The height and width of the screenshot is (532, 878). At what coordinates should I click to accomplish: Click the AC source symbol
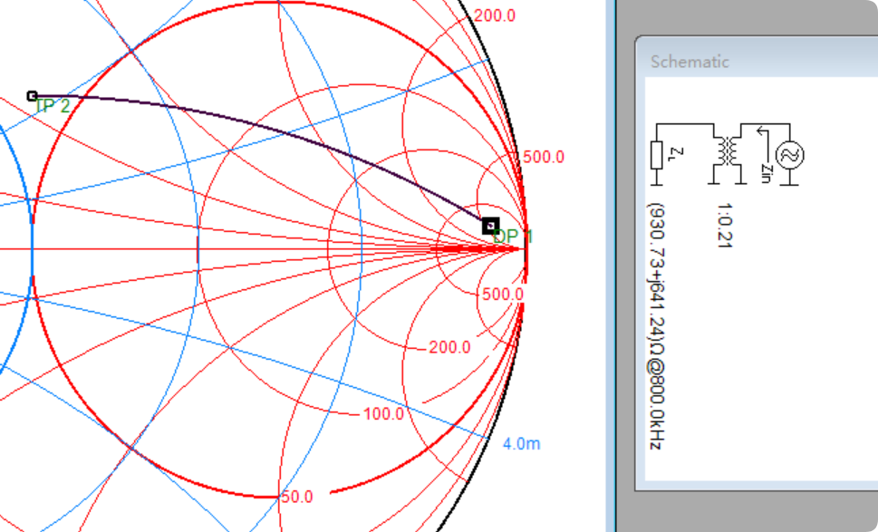tap(789, 155)
